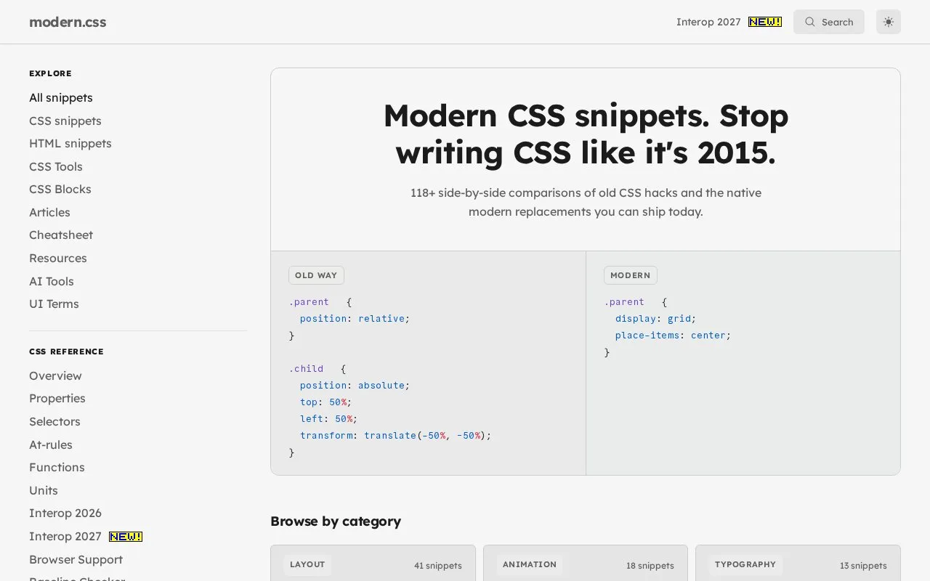Open Resources link
This screenshot has width=930, height=581.
(58, 258)
